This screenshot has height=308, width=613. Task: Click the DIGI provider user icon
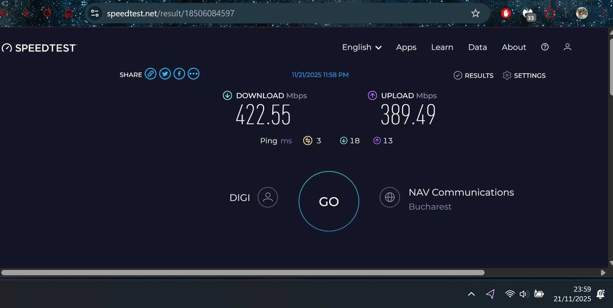tap(268, 197)
